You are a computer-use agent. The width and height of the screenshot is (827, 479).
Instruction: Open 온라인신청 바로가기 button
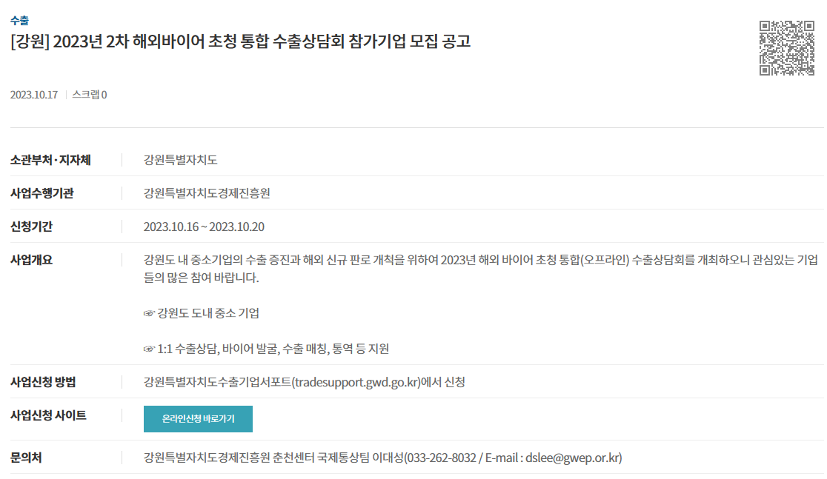pyautogui.click(x=198, y=419)
